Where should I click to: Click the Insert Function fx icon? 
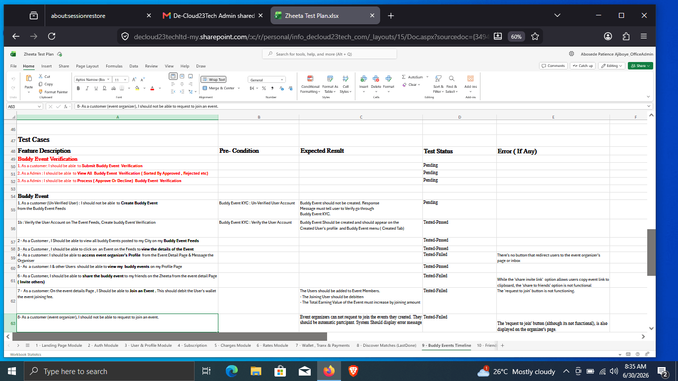(66, 106)
